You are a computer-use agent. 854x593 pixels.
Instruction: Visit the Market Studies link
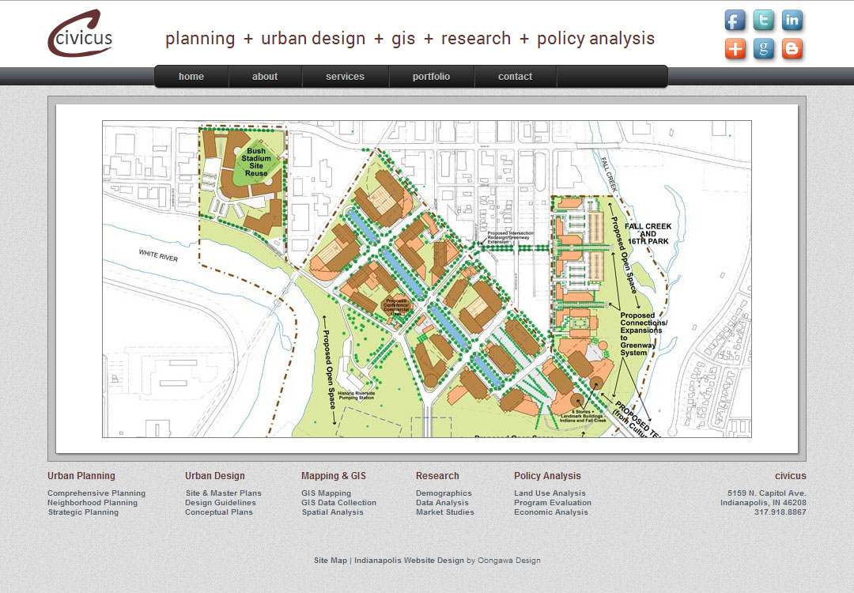(x=445, y=512)
